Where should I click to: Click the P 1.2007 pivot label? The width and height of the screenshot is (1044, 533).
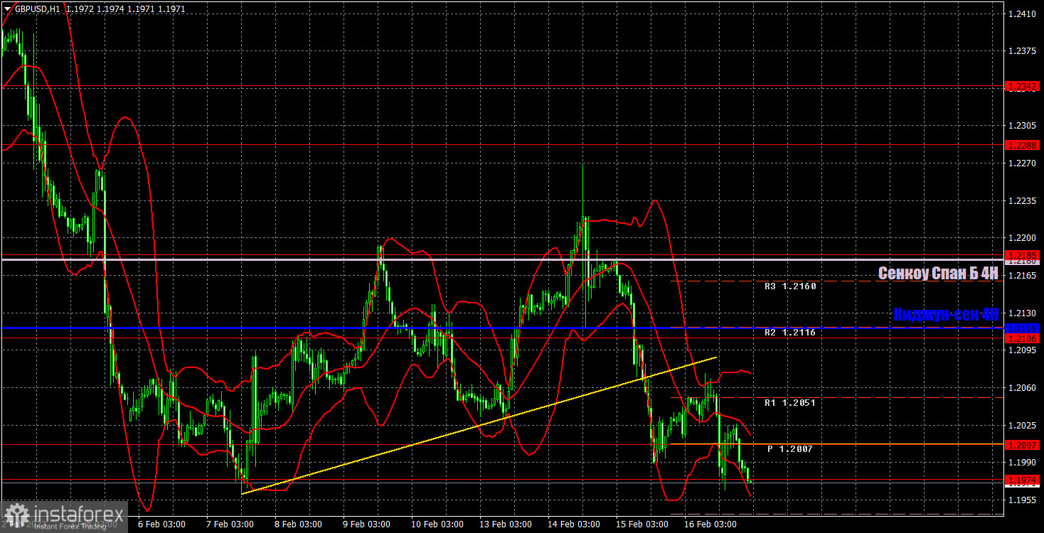pos(790,450)
